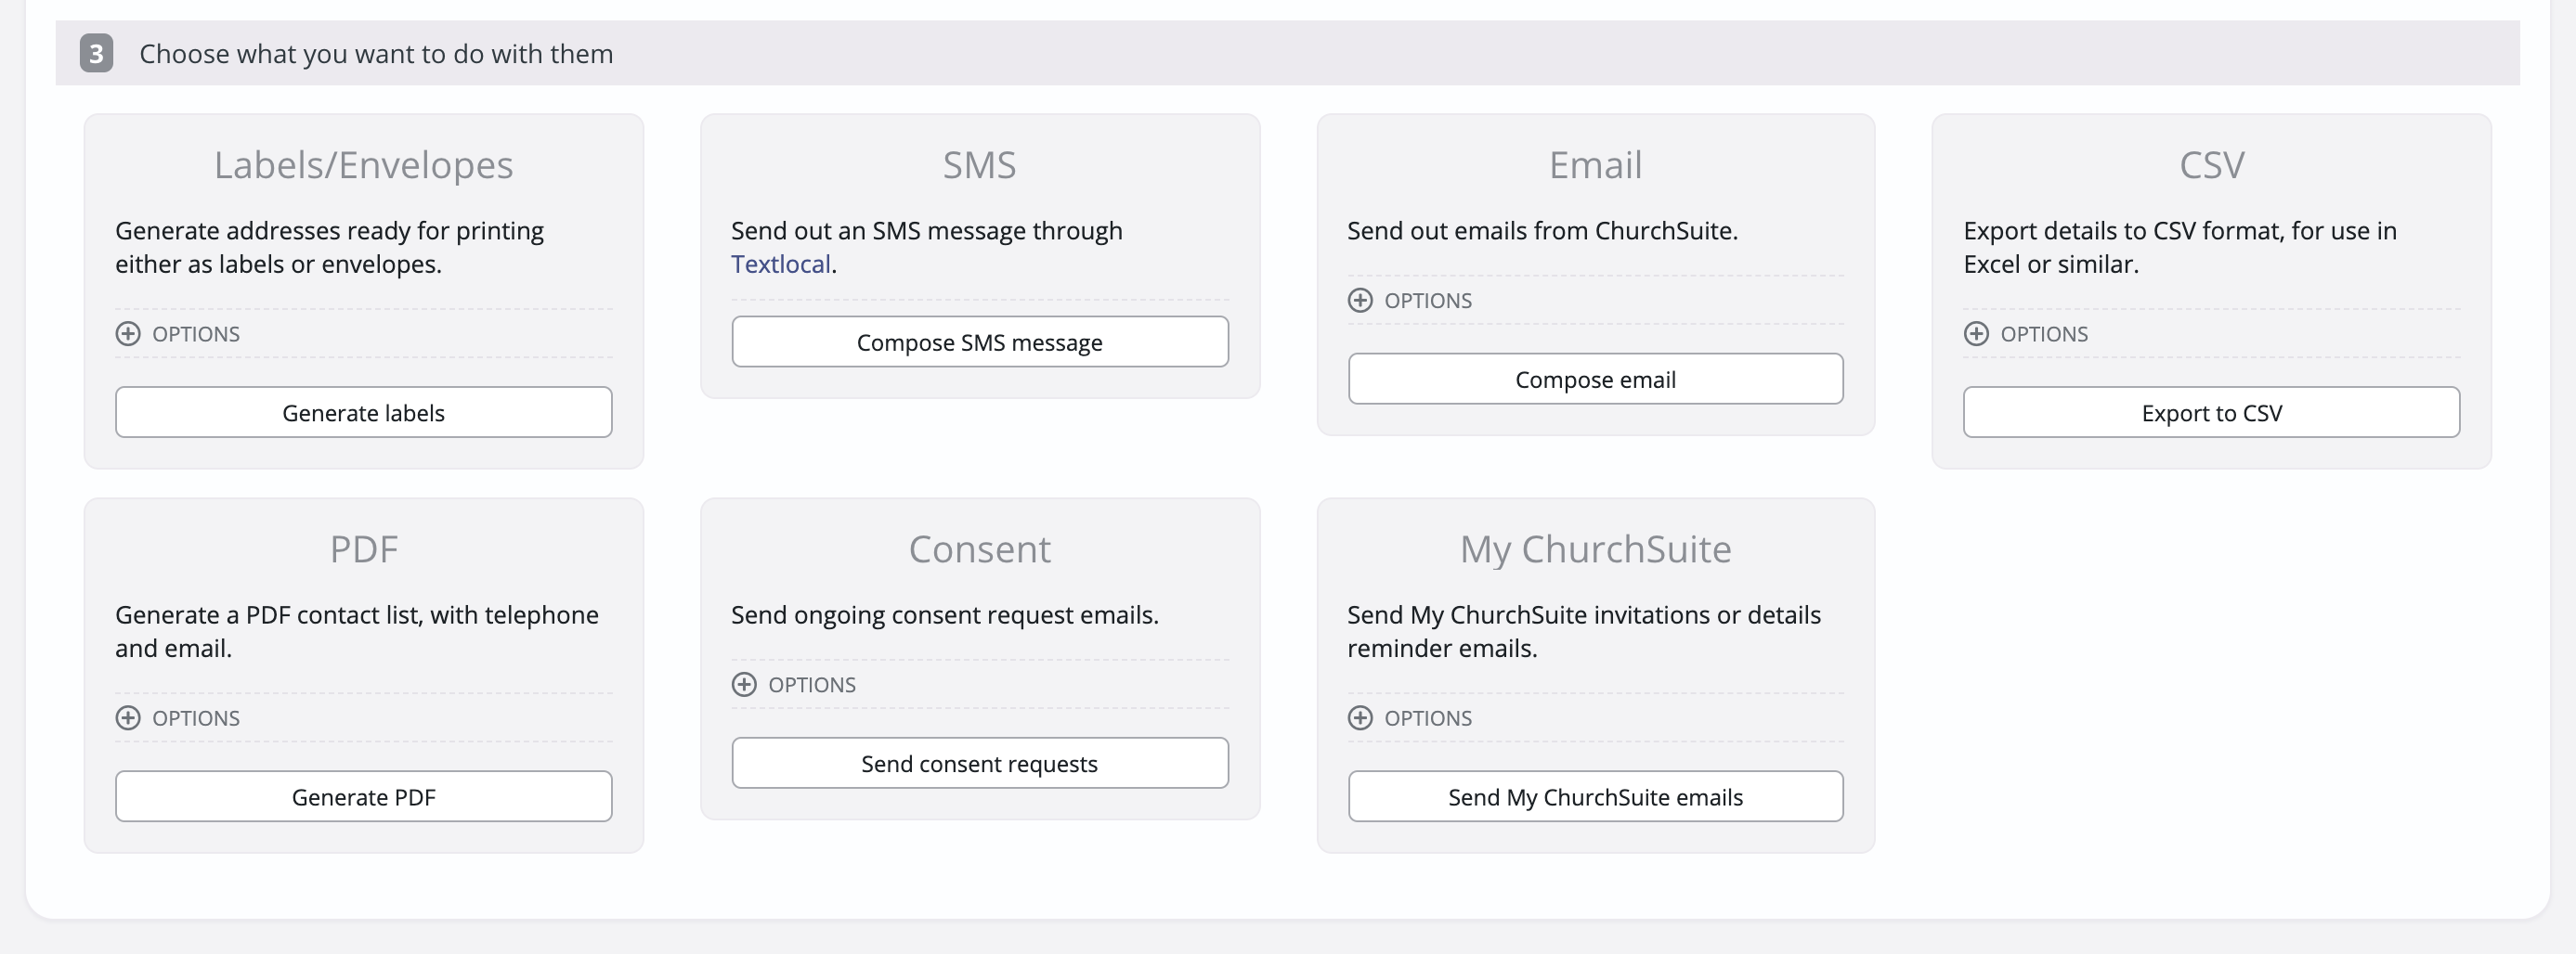Expand OPTIONS in the My ChurchSuite card

click(x=1410, y=717)
